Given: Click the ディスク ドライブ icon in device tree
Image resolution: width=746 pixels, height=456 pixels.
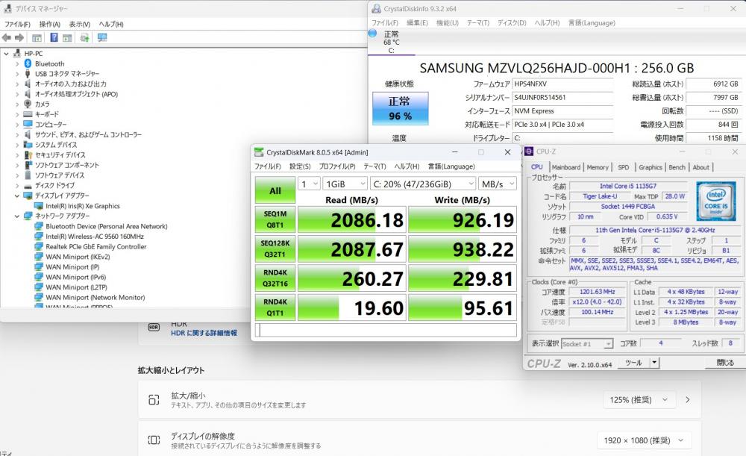Looking at the screenshot, I should (x=28, y=186).
